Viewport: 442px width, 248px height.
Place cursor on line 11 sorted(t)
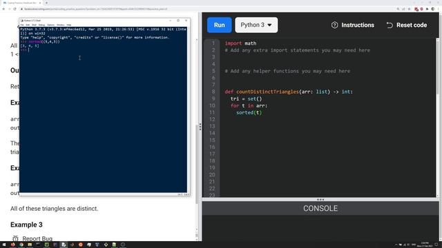(249, 112)
